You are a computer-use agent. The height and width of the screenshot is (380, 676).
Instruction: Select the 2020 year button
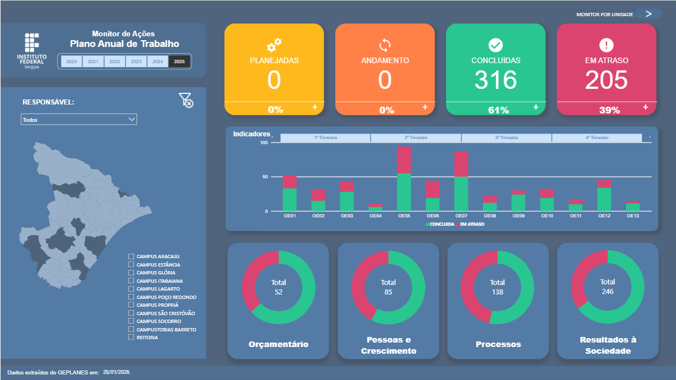pos(72,62)
